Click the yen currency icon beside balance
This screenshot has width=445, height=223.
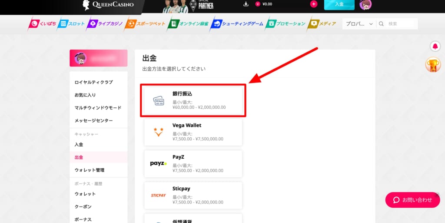258,4
